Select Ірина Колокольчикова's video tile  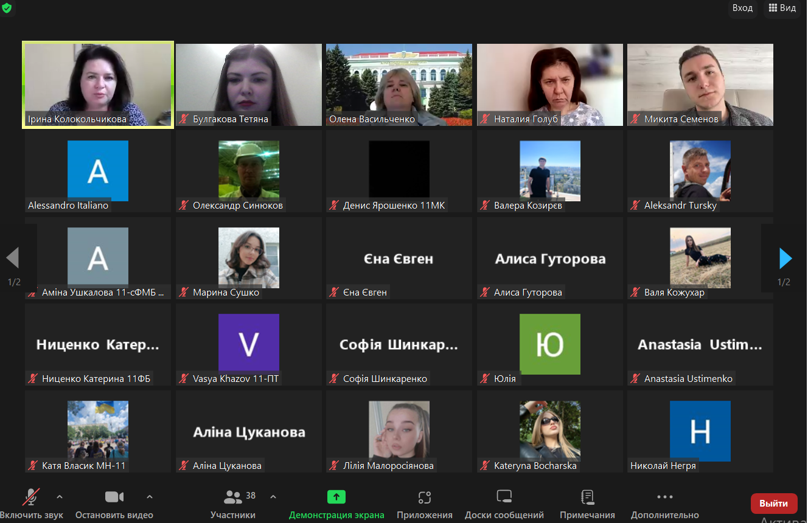[x=98, y=85]
